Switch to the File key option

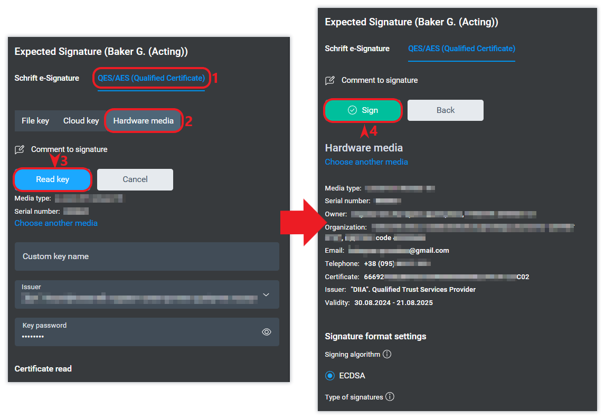35,121
